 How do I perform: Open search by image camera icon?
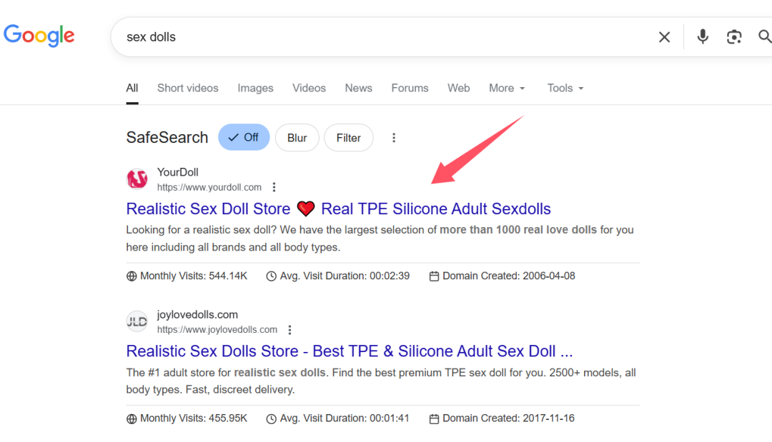[733, 37]
